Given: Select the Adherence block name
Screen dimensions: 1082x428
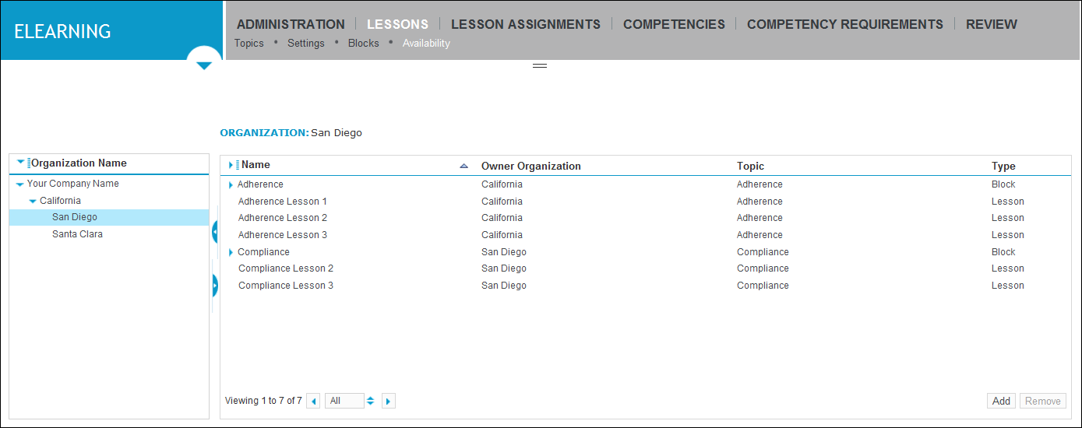Looking at the screenshot, I should coord(260,184).
